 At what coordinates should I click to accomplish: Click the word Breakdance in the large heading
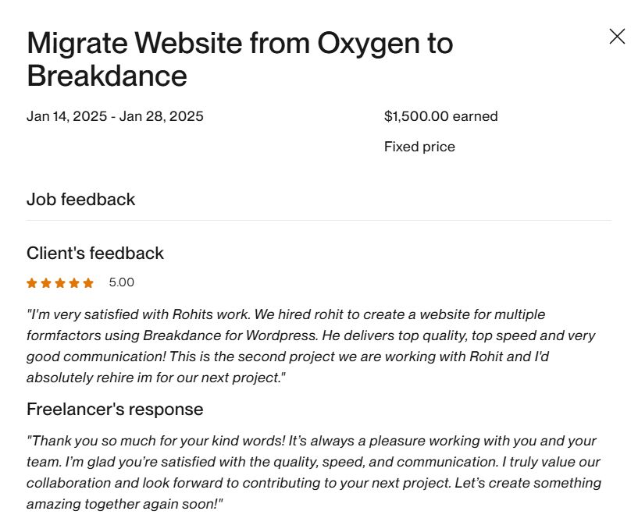107,76
